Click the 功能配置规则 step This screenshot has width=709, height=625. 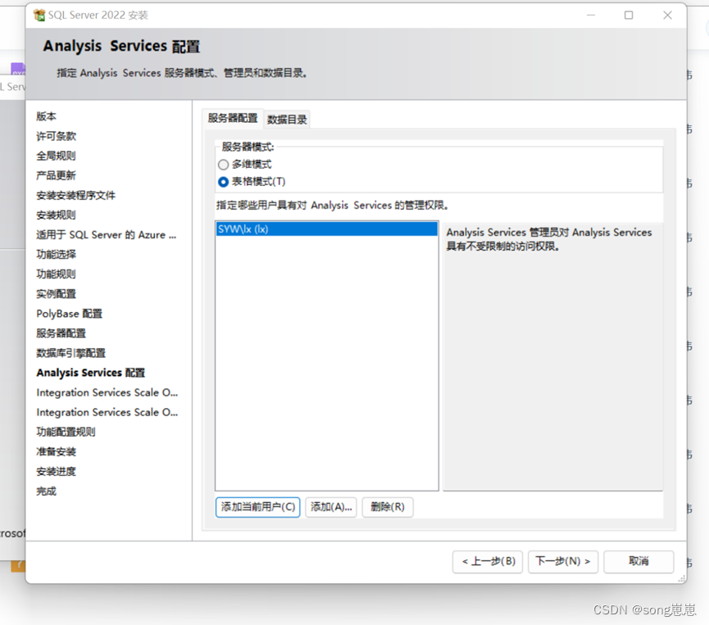click(66, 432)
